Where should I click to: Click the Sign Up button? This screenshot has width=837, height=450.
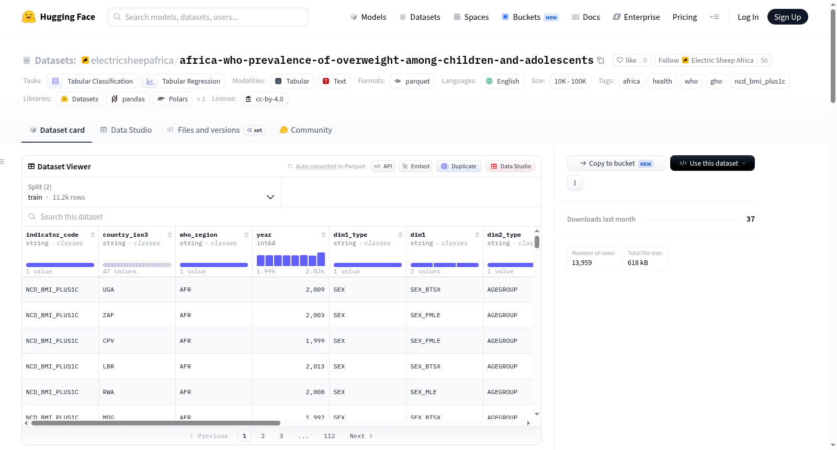pos(787,17)
